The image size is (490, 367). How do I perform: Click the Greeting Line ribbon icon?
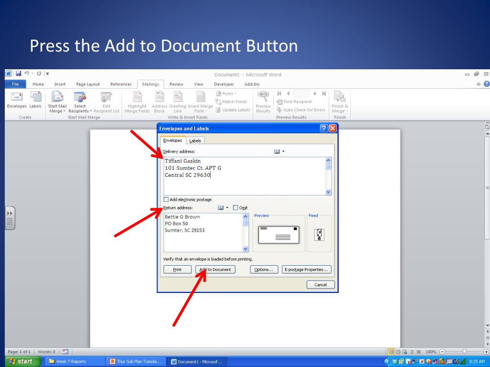point(178,102)
